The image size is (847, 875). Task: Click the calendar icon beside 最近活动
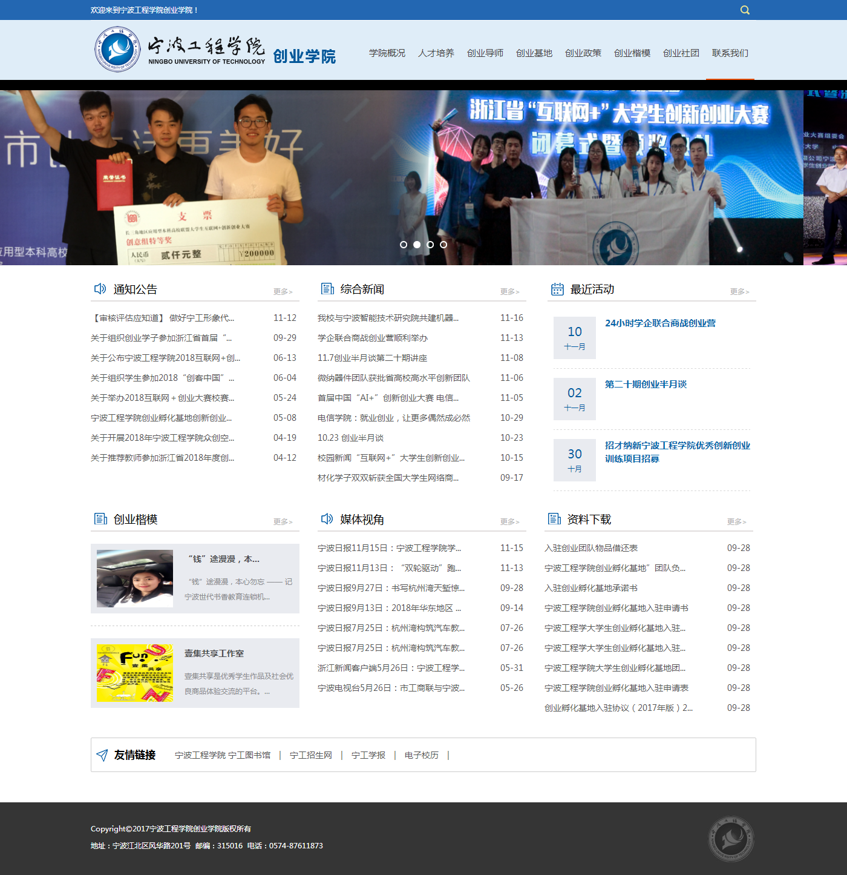[x=557, y=289]
